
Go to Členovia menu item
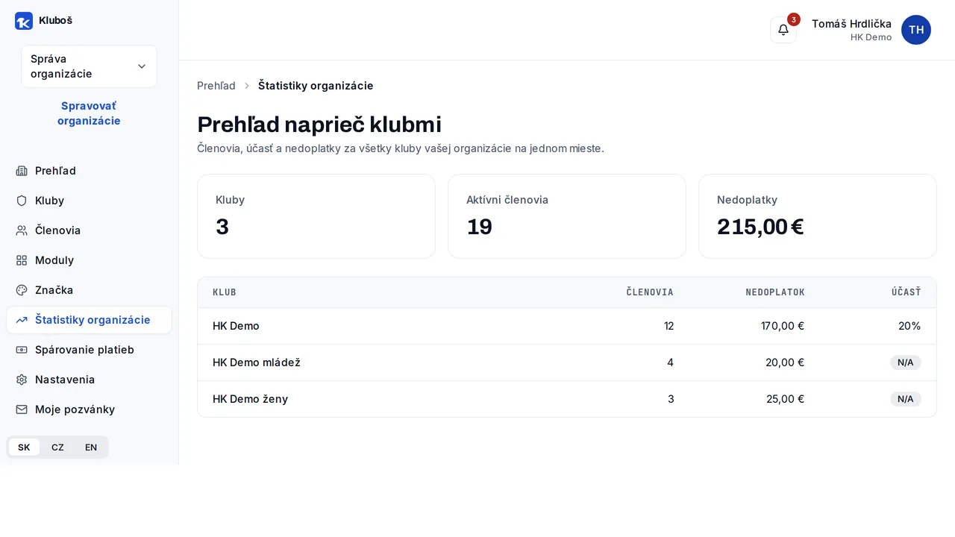(89, 230)
